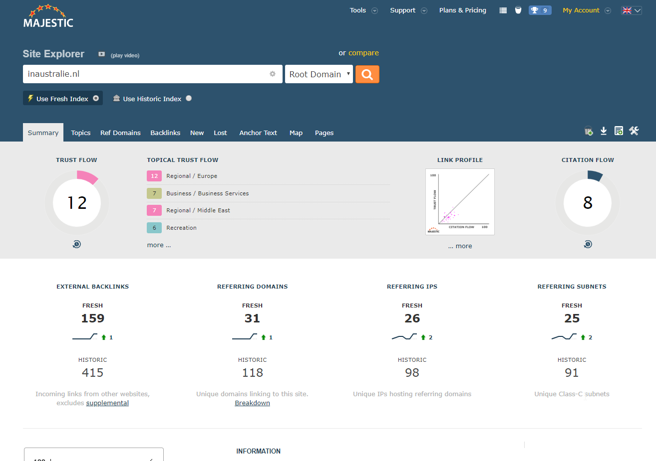The height and width of the screenshot is (461, 656).
Task: Click the (play video) text link
Action: pos(125,55)
